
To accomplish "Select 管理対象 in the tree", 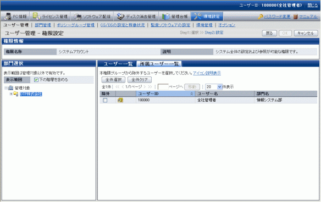I will point(23,88).
